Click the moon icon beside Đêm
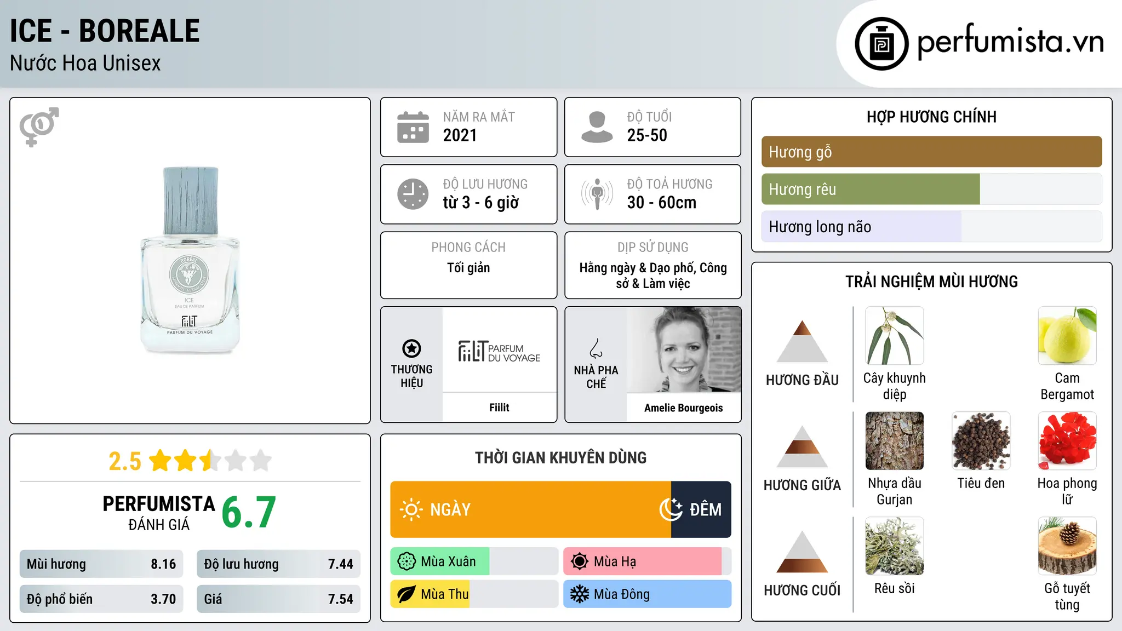This screenshot has width=1122, height=631. [x=671, y=509]
